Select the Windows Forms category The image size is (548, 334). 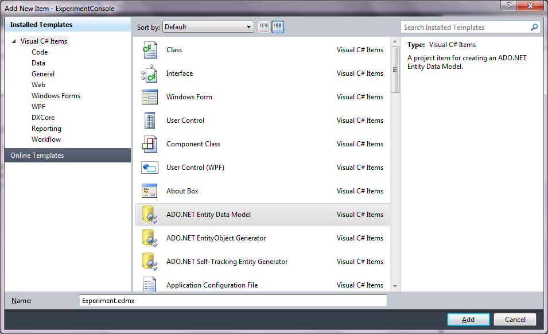click(x=56, y=96)
